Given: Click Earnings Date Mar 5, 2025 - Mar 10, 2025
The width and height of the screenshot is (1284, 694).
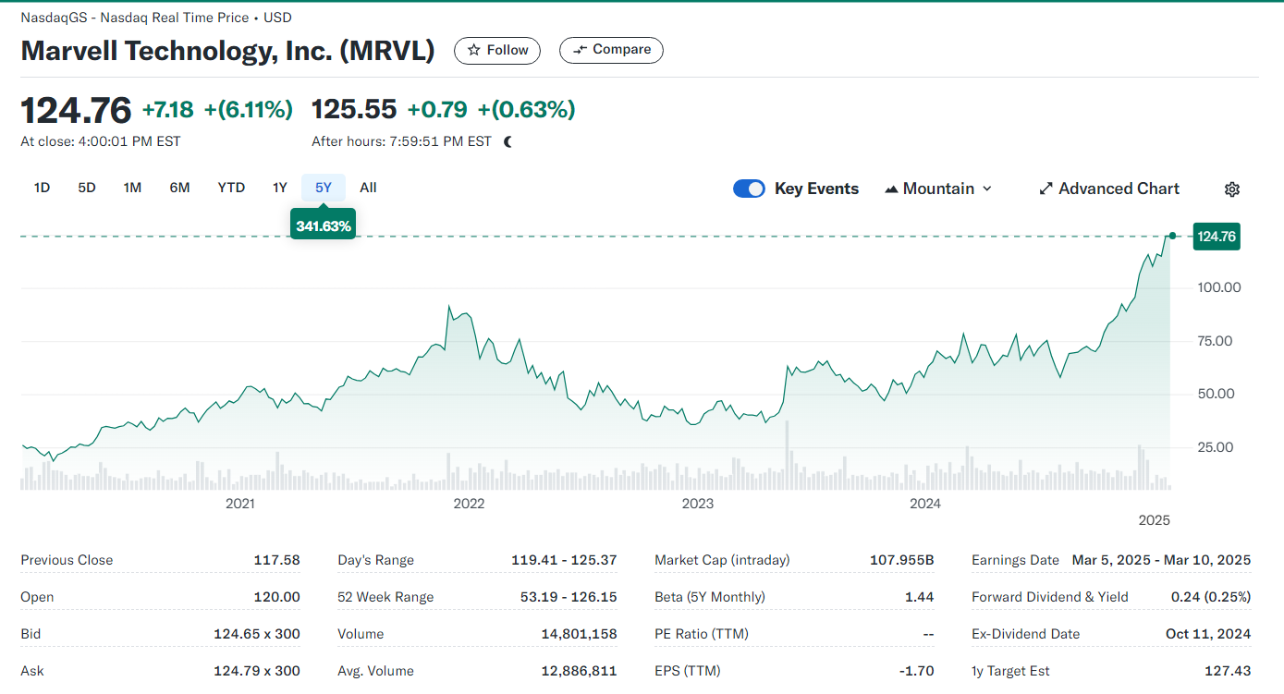Looking at the screenshot, I should coord(1161,560).
